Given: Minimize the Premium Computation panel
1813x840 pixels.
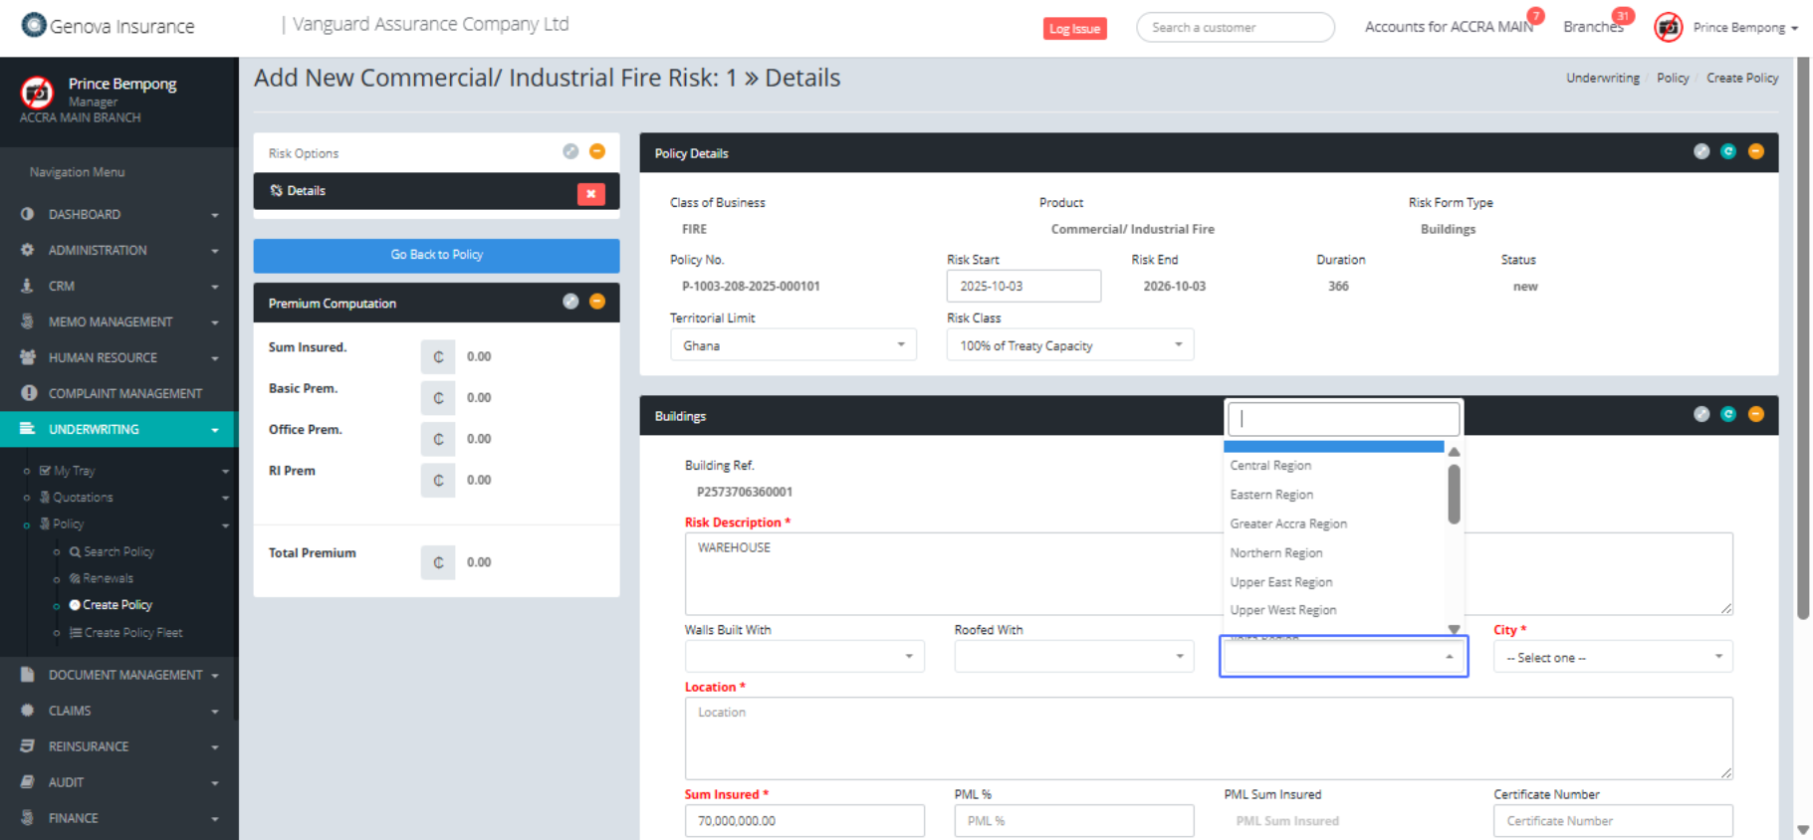Looking at the screenshot, I should pos(597,302).
